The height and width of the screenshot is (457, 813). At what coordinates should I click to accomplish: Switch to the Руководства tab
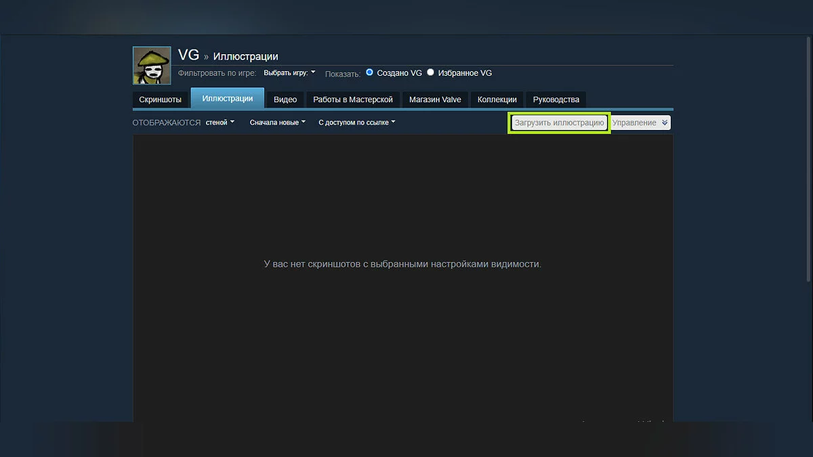[556, 100]
